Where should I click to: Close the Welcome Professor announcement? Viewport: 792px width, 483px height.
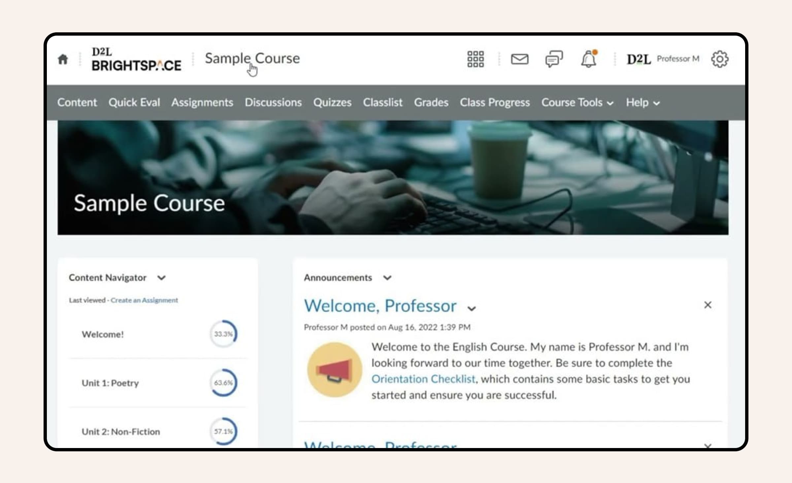click(708, 305)
